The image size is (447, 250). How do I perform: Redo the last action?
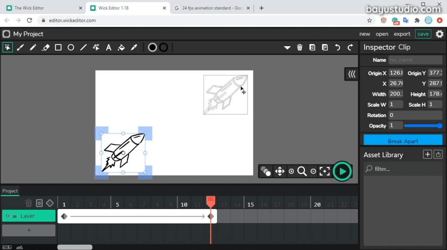[350, 47]
